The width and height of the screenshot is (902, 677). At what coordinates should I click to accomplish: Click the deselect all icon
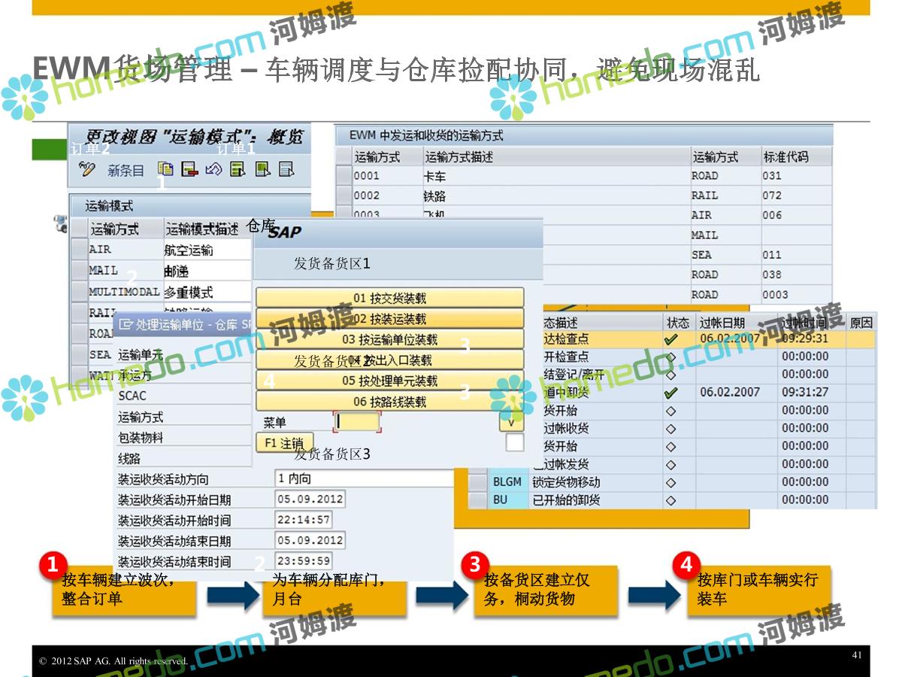(286, 169)
